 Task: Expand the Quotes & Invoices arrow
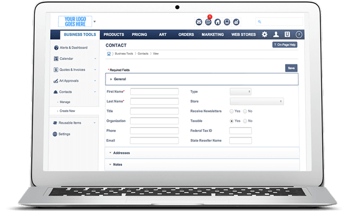95,70
